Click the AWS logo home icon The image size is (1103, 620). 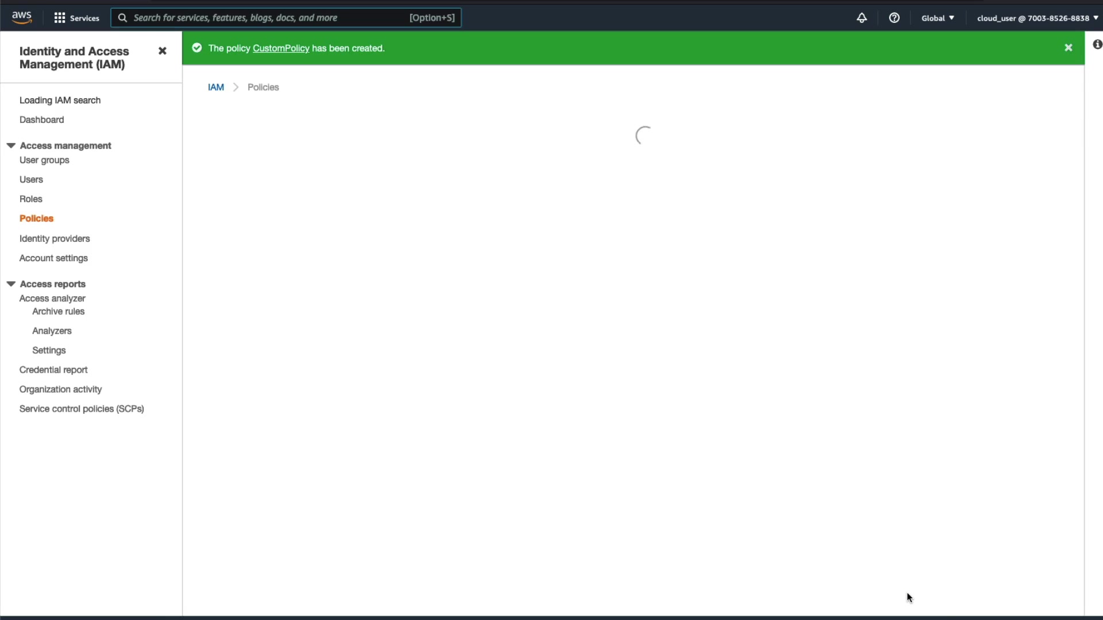pyautogui.click(x=22, y=17)
